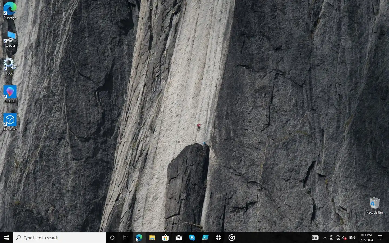Select the Recycle Bin icon
The width and height of the screenshot is (389, 243).
pyautogui.click(x=374, y=206)
